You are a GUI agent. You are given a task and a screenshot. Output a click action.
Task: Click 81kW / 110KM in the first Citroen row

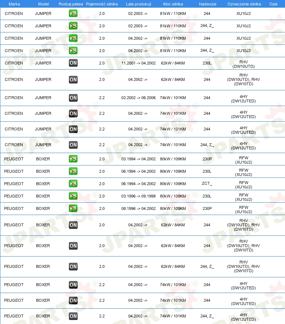[173, 13]
